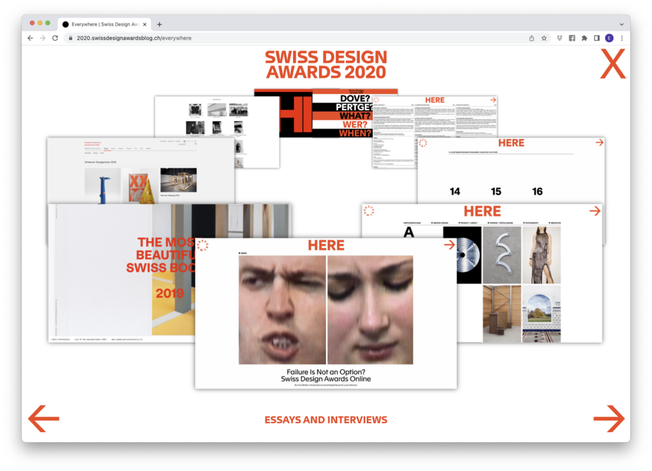Image resolution: width=652 pixels, height=471 pixels.
Task: Bookmark the page with the star toggle
Action: (544, 38)
